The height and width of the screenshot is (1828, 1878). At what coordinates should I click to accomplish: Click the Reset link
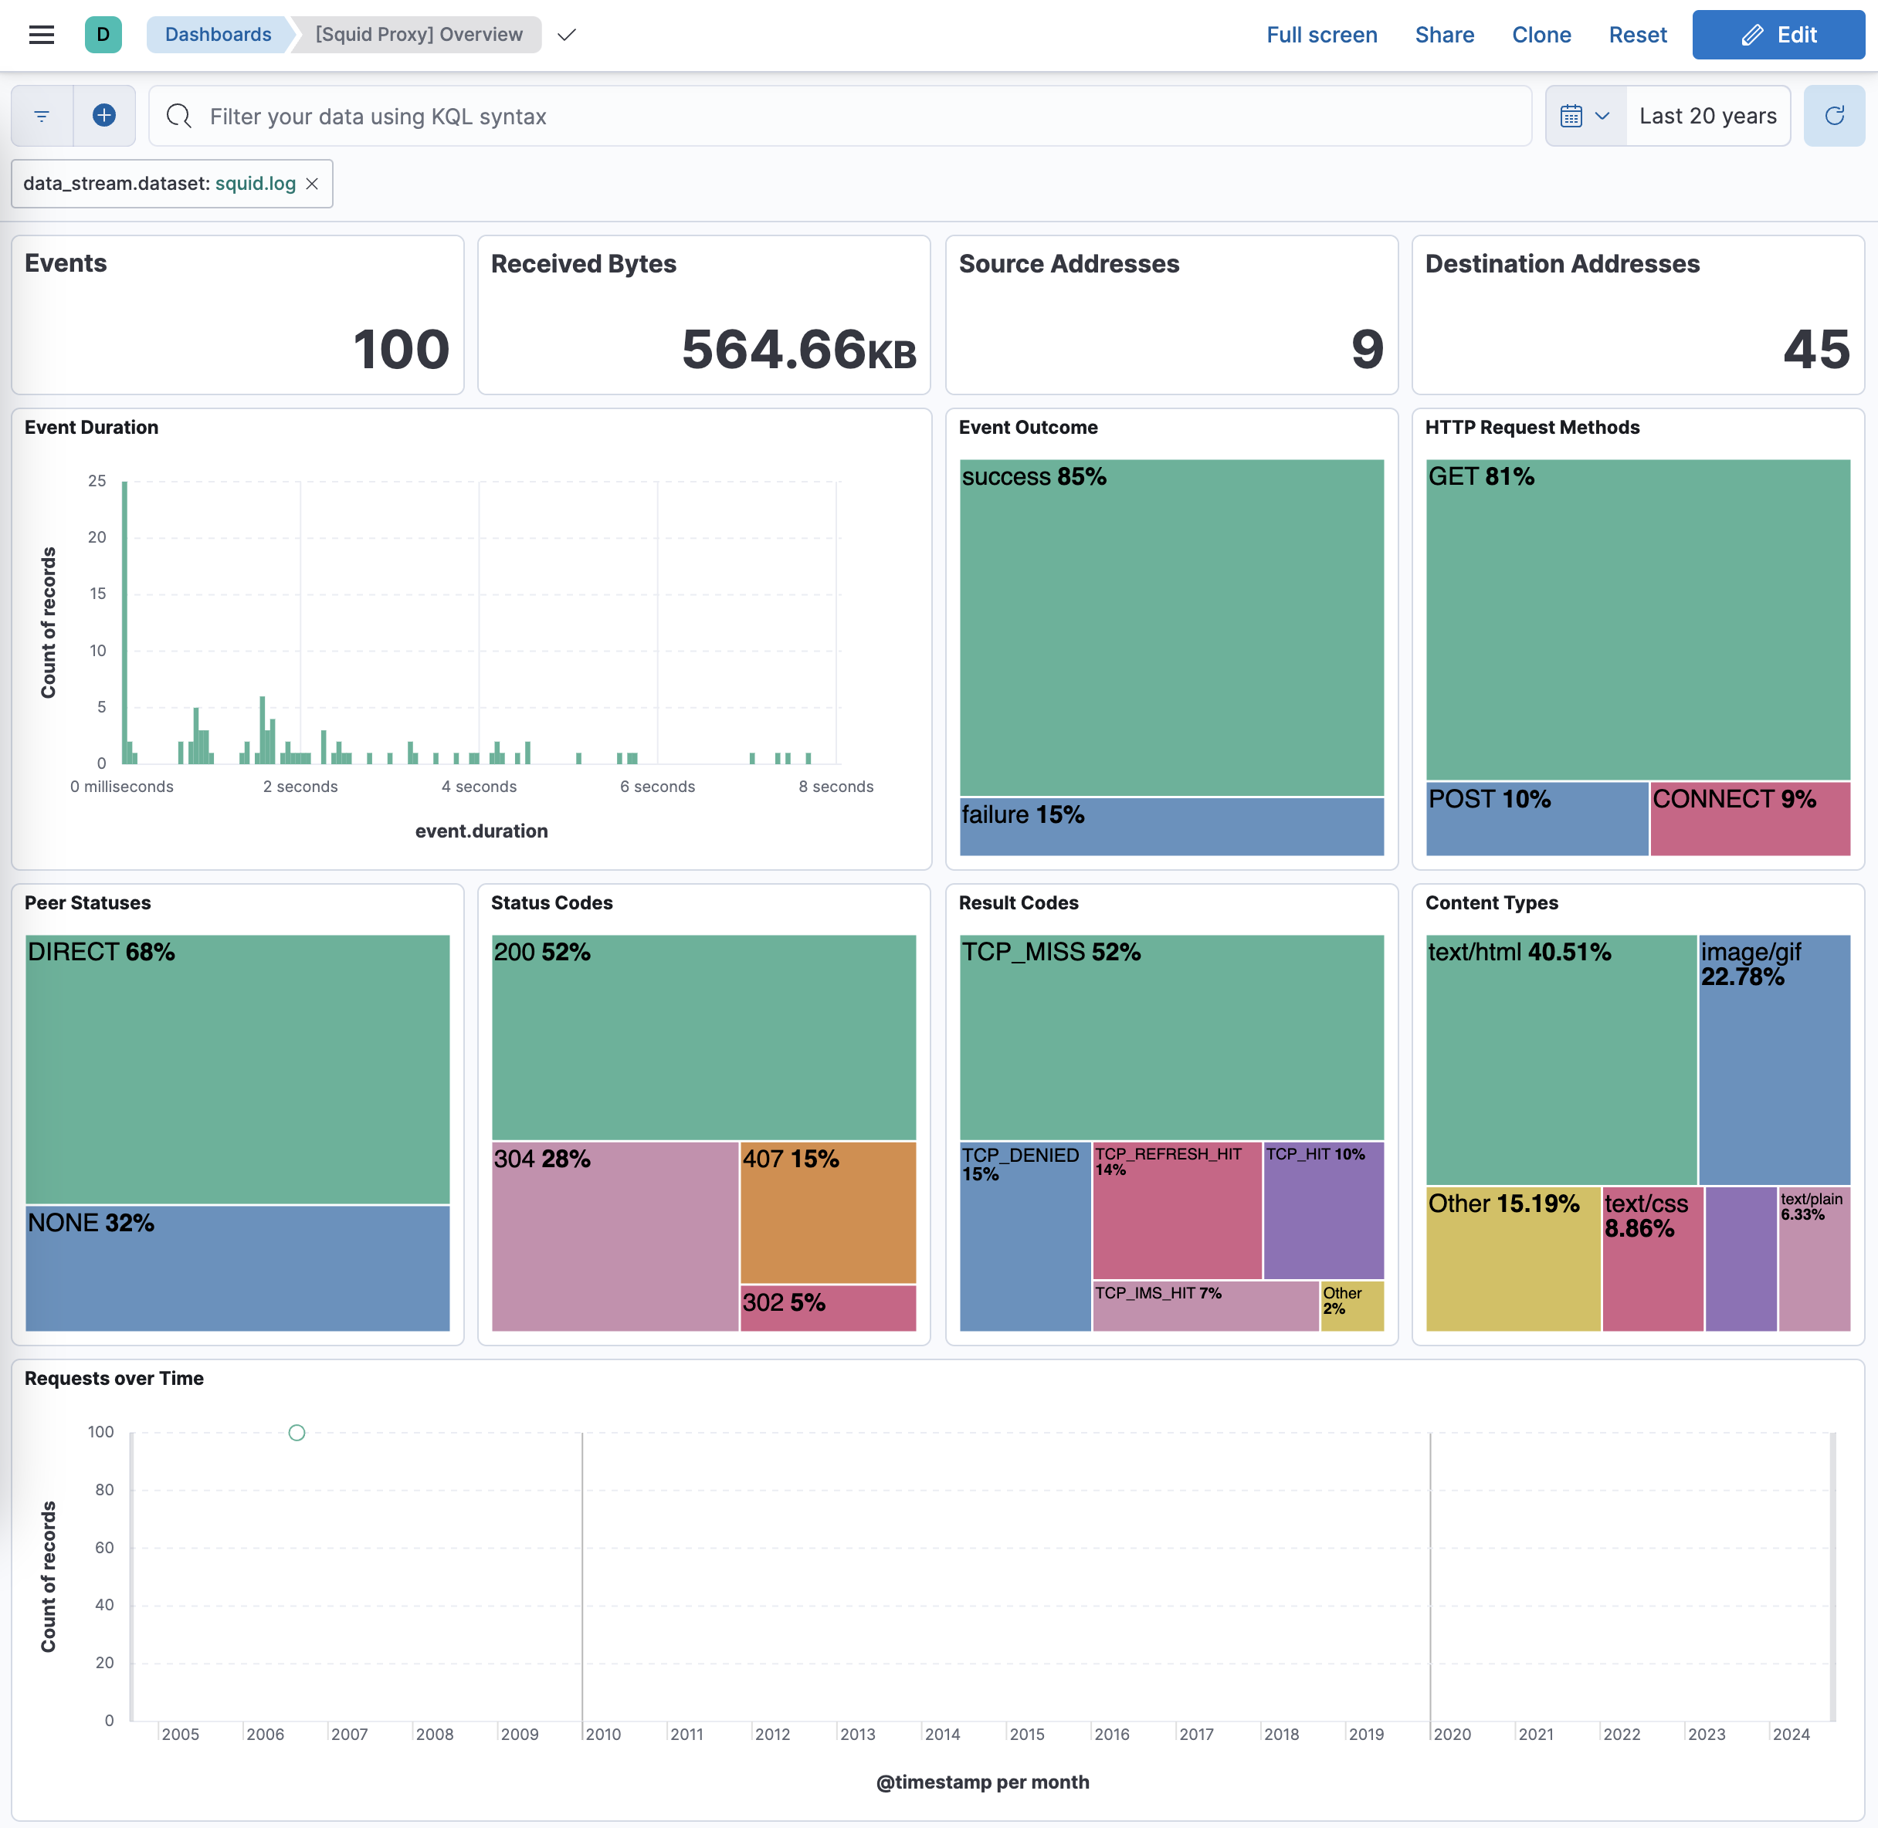1637,36
